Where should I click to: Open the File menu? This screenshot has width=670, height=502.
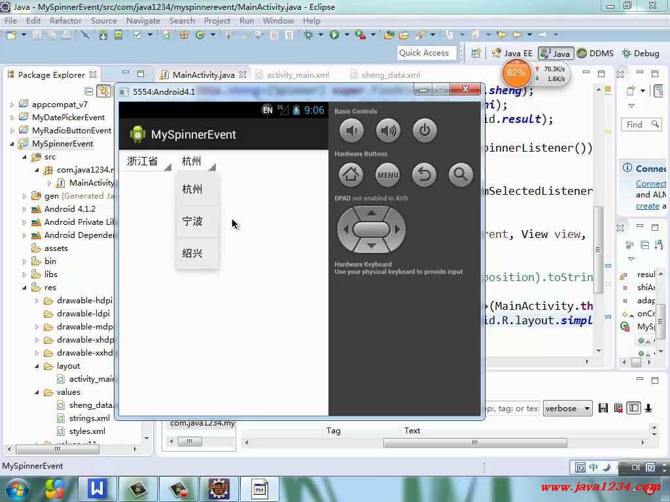(x=10, y=20)
